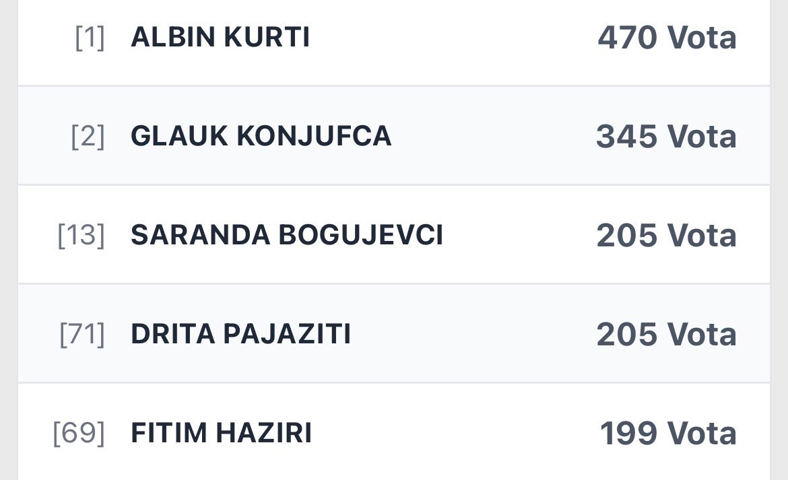Select the empty middle of Albin Kurti's row
The width and height of the screenshot is (788, 480).
click(x=451, y=38)
